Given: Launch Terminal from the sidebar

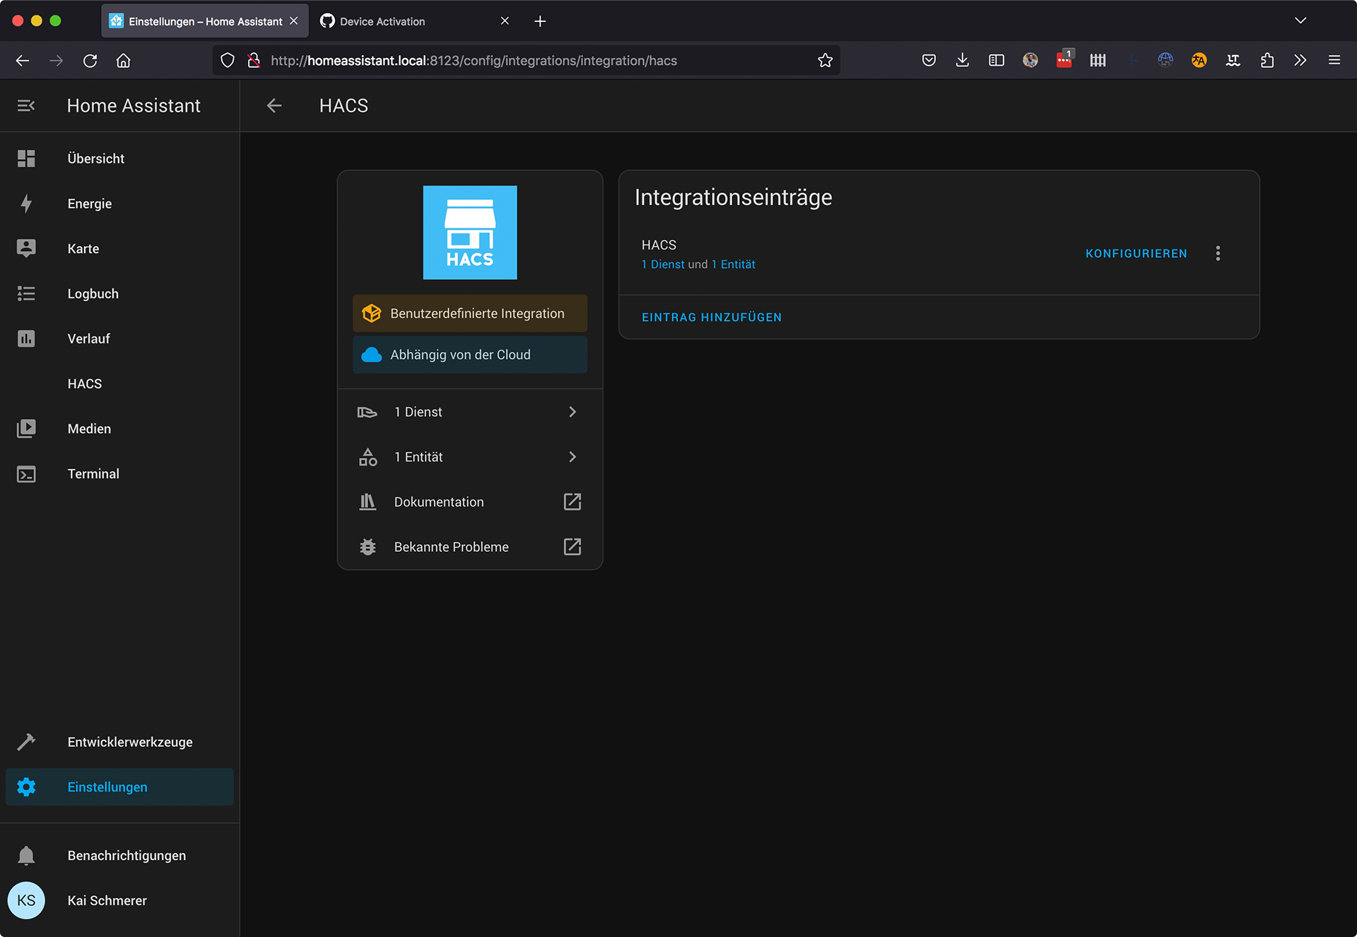Looking at the screenshot, I should (93, 474).
